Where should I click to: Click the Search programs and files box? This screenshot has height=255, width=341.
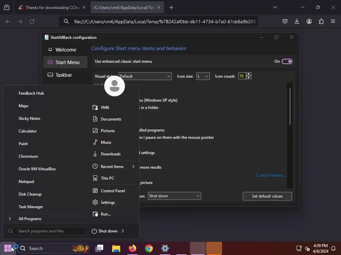[46, 231]
